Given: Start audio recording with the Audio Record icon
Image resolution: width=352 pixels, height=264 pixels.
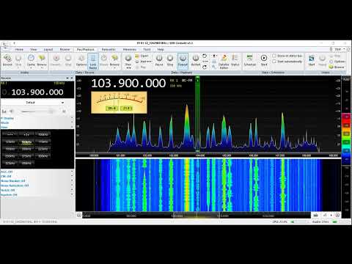Looking at the screenshot, I should (x=7, y=60).
